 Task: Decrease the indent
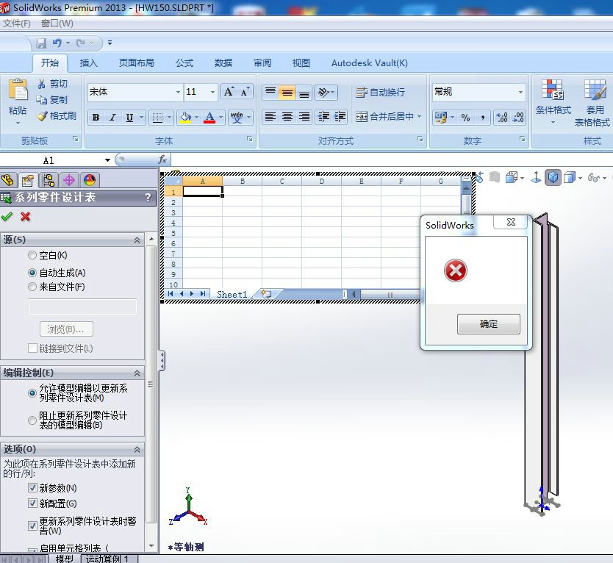pyautogui.click(x=323, y=117)
